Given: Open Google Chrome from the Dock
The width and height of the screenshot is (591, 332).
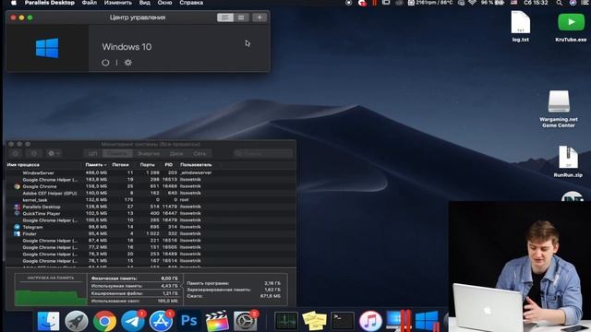Looking at the screenshot, I should tap(104, 321).
